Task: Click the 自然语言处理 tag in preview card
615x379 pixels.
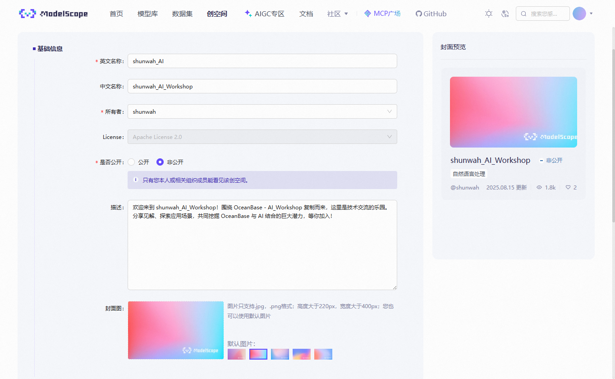Action: coord(469,174)
